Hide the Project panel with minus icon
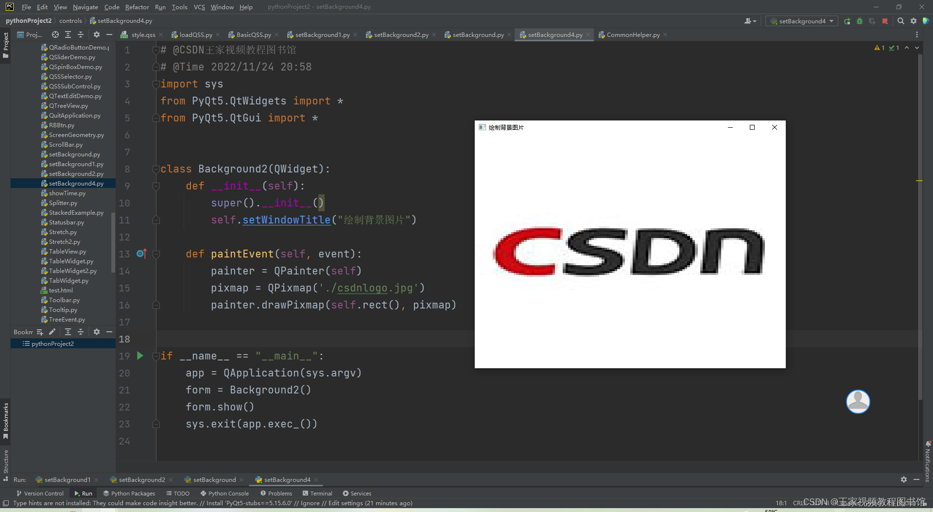The width and height of the screenshot is (933, 512). click(109, 34)
